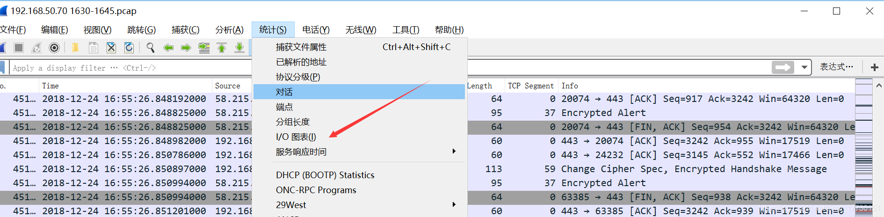
Task: Select packet row with Info Seq=917 Ack=3242
Action: pos(428,99)
